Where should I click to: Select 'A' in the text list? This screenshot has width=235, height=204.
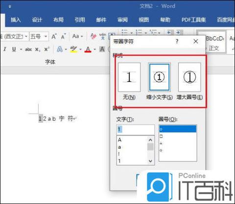[x=119, y=140]
